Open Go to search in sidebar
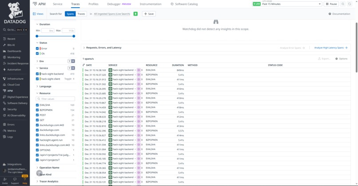 click(15, 30)
